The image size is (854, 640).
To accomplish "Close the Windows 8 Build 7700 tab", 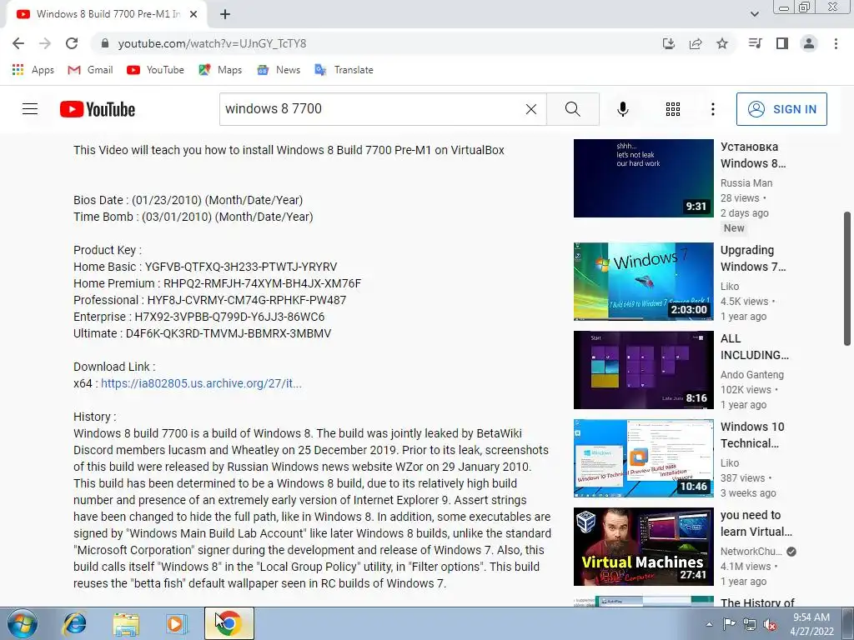I will coord(193,15).
